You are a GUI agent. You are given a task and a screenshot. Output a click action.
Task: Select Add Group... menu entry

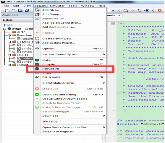click(70, 14)
